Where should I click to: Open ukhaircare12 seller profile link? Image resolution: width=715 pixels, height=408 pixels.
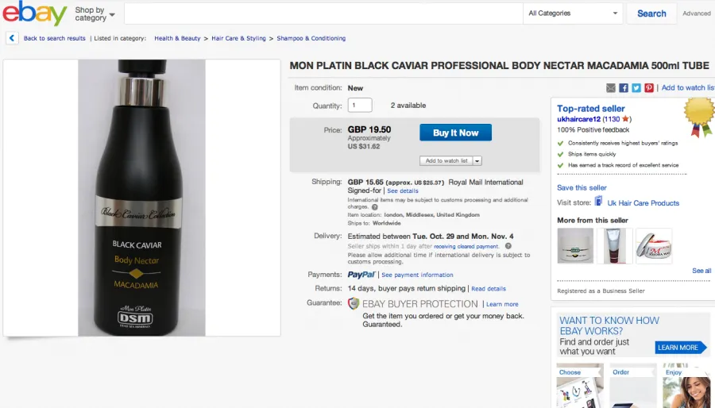[x=578, y=119]
